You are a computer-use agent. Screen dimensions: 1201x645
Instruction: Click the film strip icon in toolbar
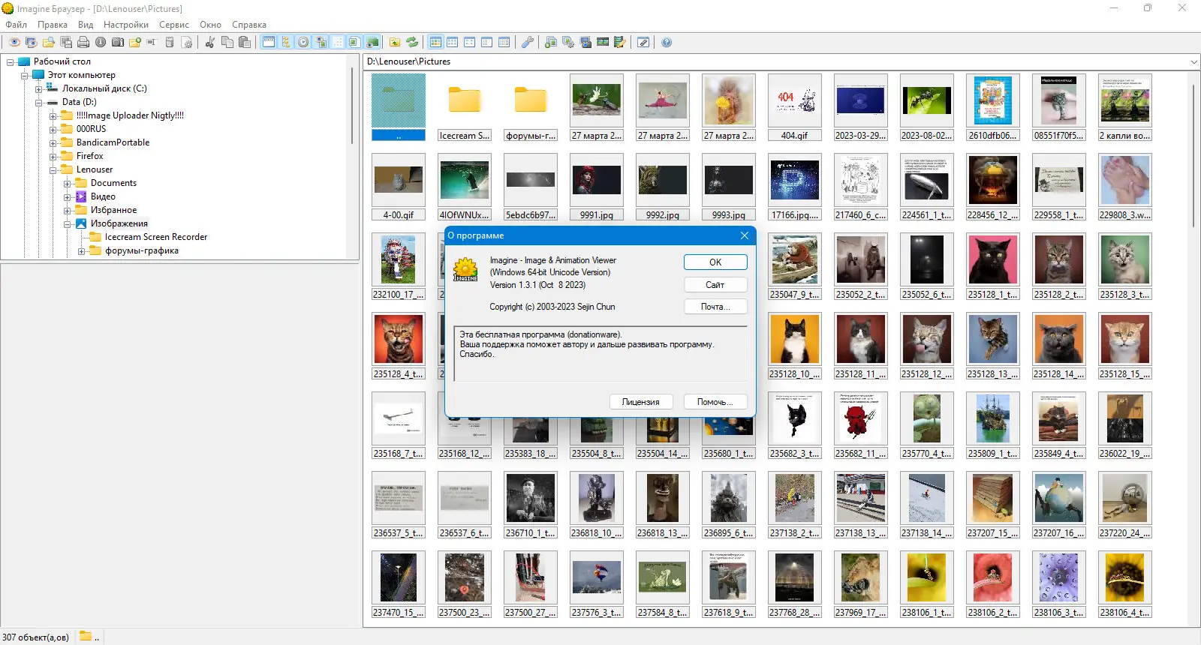603,42
